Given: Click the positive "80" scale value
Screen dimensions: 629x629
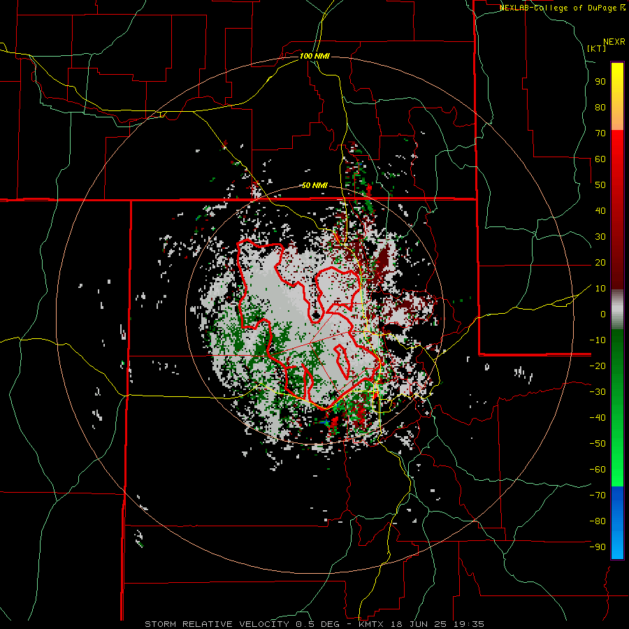Looking at the screenshot, I should pos(600,107).
